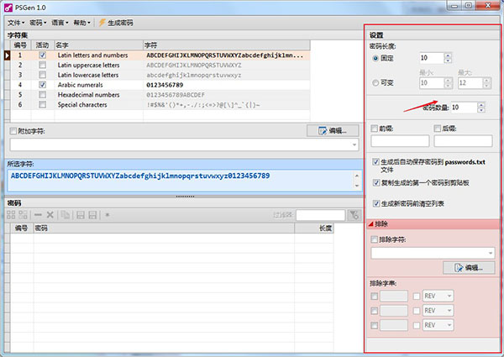Click scroll-up arrow of selected characters box
This screenshot has width=504, height=357.
(x=357, y=176)
